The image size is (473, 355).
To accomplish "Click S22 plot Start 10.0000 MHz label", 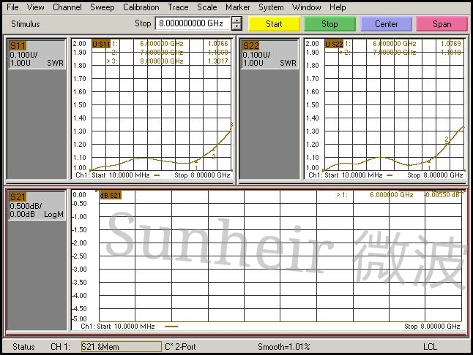I will coord(346,175).
